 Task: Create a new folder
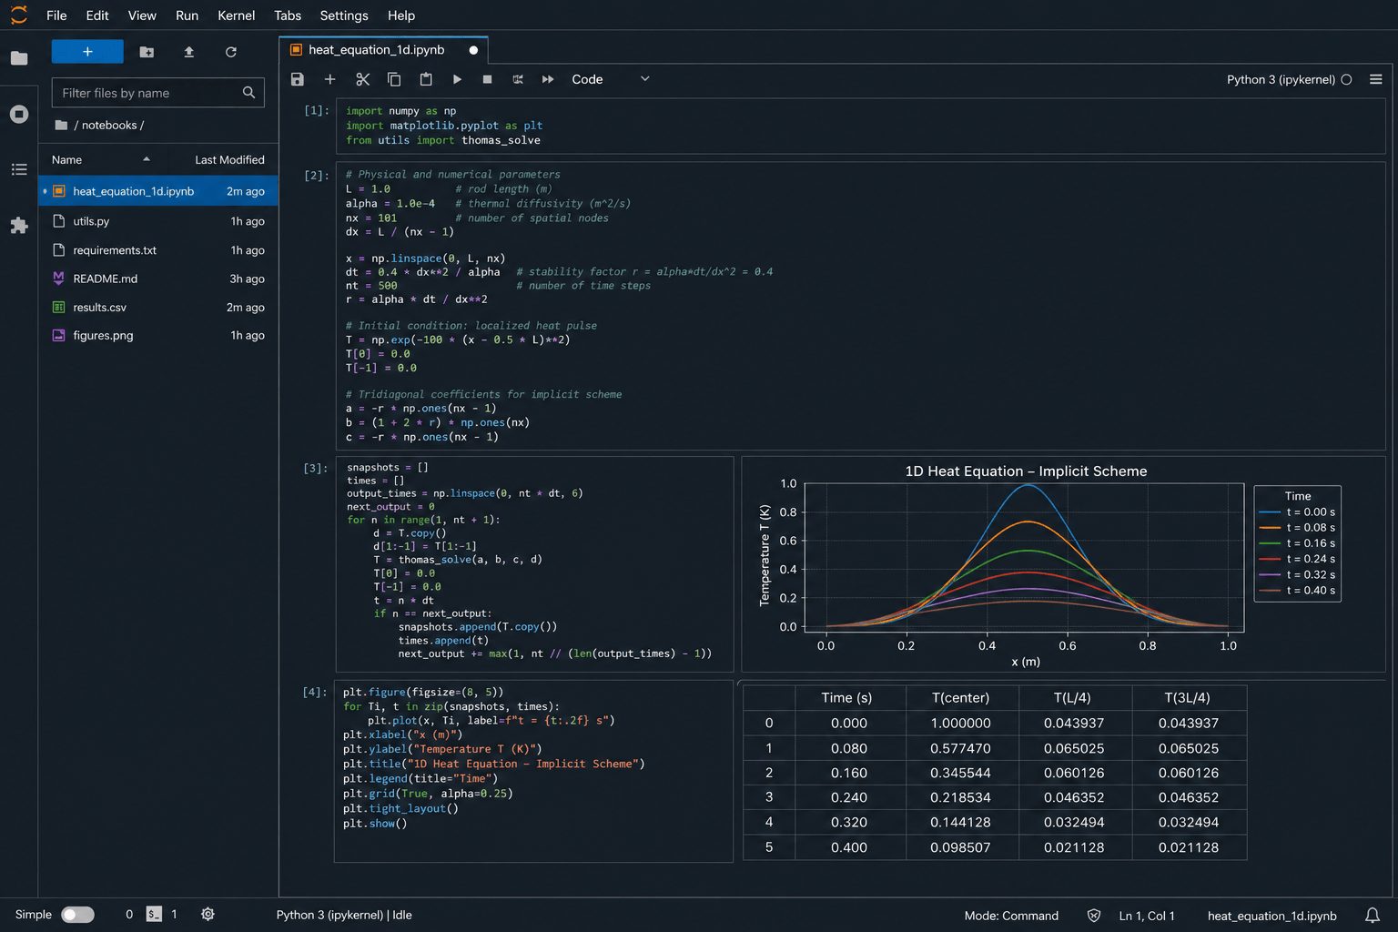pyautogui.click(x=147, y=52)
